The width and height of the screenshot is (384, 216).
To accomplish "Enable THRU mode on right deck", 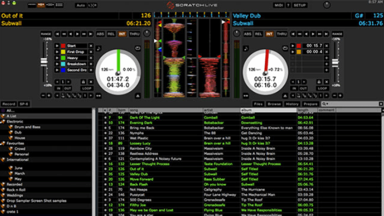I will click(x=281, y=34).
